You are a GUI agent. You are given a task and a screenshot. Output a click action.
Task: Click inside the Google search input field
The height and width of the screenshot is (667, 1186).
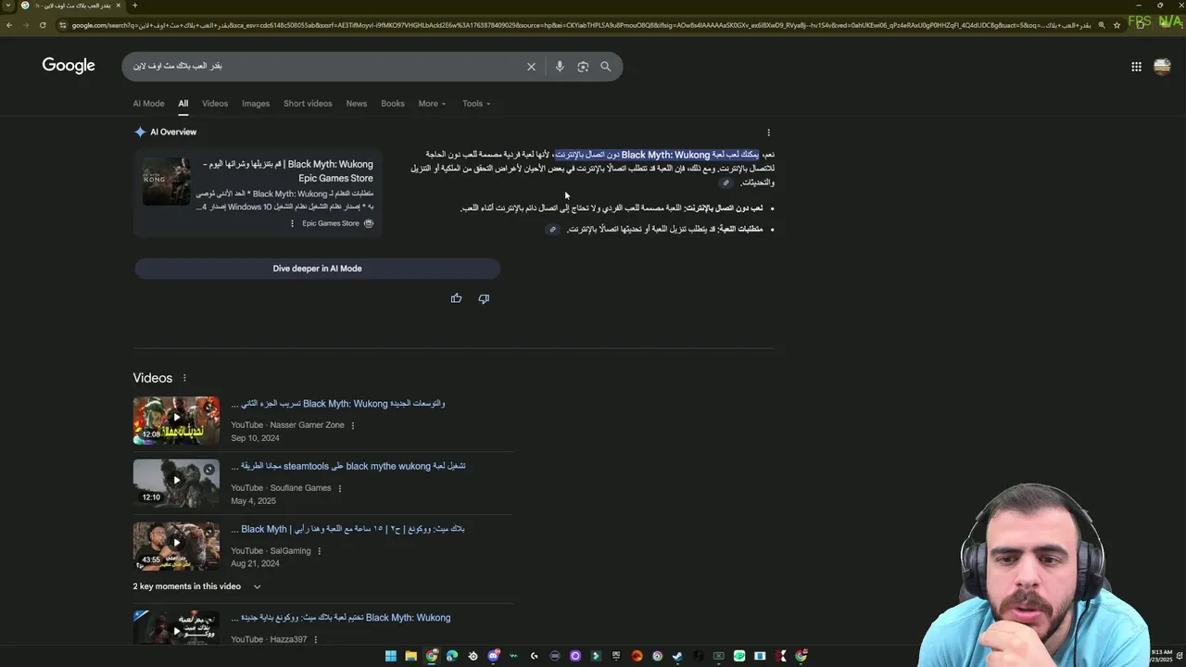point(324,67)
